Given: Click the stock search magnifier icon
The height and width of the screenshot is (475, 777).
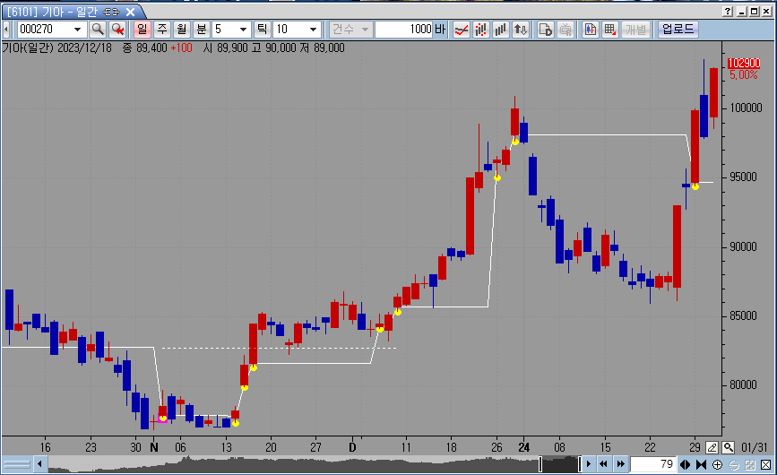Looking at the screenshot, I should pyautogui.click(x=98, y=30).
